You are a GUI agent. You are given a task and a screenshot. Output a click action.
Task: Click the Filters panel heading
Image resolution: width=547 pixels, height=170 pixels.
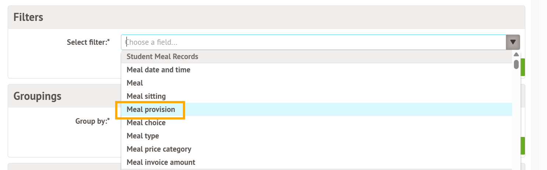click(28, 17)
